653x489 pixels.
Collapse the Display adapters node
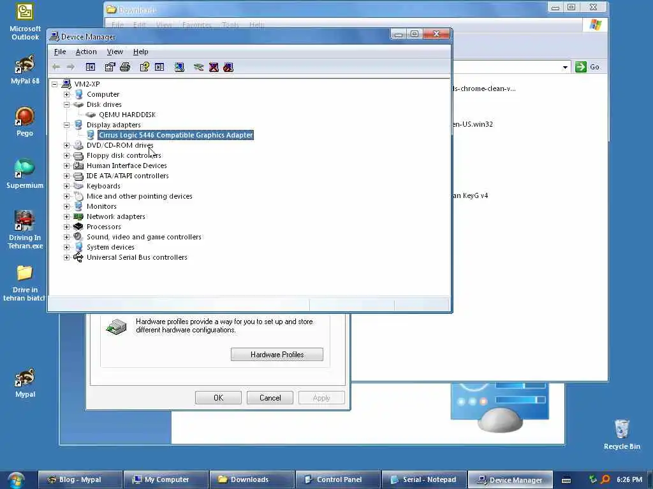(x=66, y=125)
